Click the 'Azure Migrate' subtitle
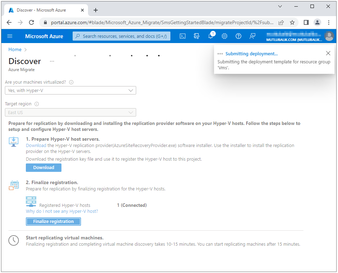338x273 pixels. (x=22, y=70)
